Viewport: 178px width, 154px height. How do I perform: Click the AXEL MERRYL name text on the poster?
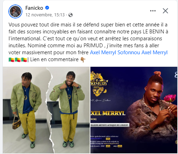(108, 113)
